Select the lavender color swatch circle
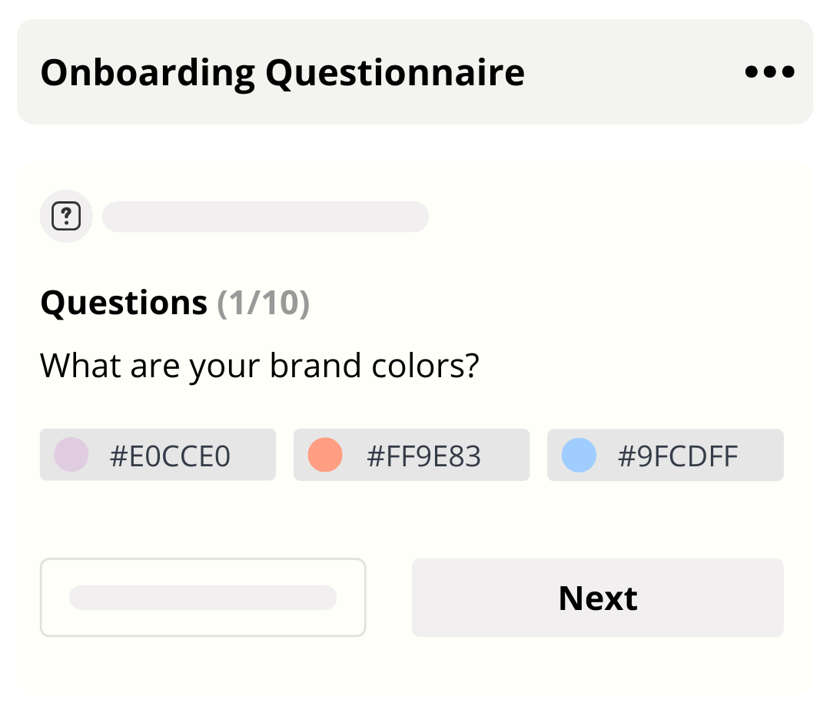 (x=71, y=455)
